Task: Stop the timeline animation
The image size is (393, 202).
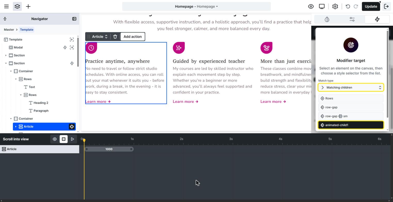Action: (x=64, y=139)
